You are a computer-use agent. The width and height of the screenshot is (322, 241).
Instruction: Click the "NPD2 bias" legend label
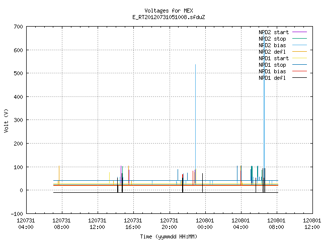click(272, 45)
